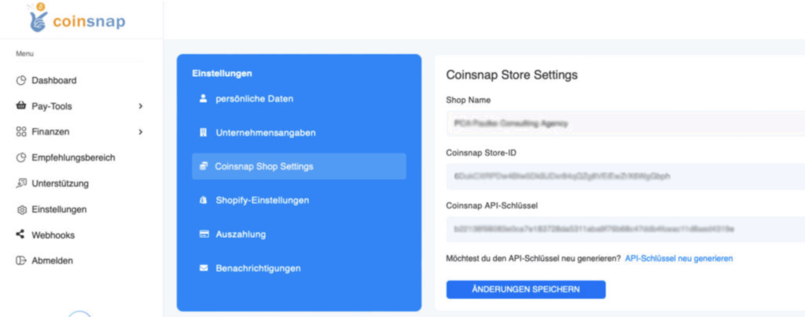Viewport: 805px width, 317px height.
Task: Click the Finanzen grid icon
Action: click(21, 132)
